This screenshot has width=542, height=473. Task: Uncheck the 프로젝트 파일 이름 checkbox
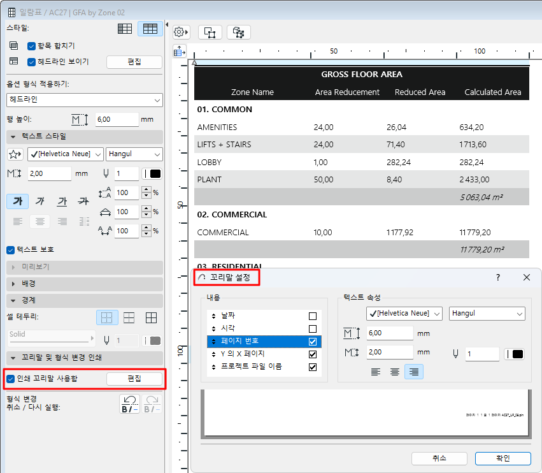coord(313,367)
